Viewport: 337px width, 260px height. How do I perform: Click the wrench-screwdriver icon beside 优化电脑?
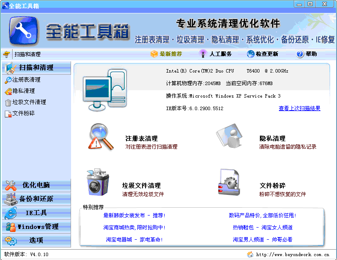11,185
